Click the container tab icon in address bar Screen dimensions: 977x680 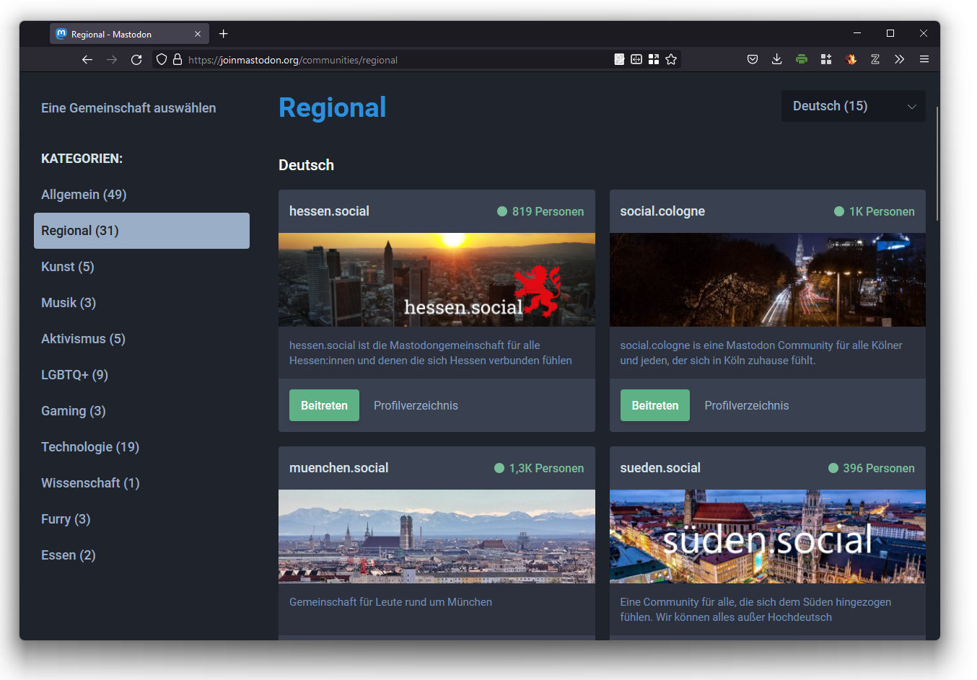[636, 59]
